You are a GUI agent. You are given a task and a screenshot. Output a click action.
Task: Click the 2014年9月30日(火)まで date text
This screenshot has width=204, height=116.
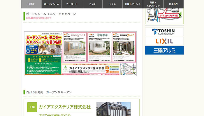[x=39, y=18]
